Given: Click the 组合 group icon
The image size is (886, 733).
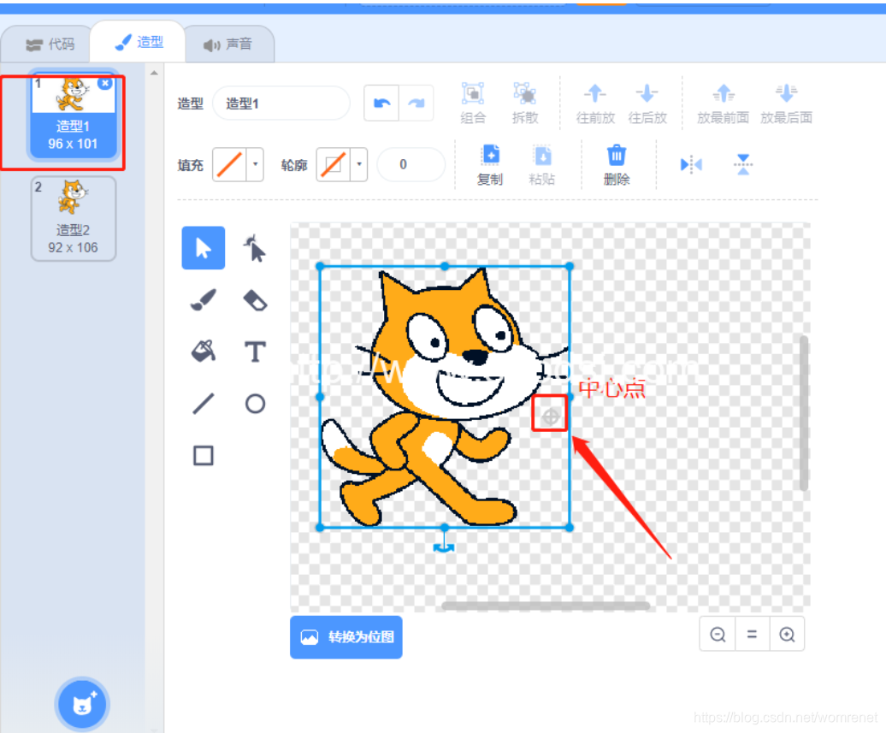Looking at the screenshot, I should pyautogui.click(x=473, y=94).
